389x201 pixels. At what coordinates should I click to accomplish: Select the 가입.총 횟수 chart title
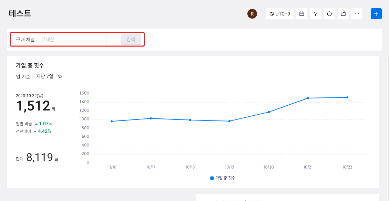click(29, 65)
